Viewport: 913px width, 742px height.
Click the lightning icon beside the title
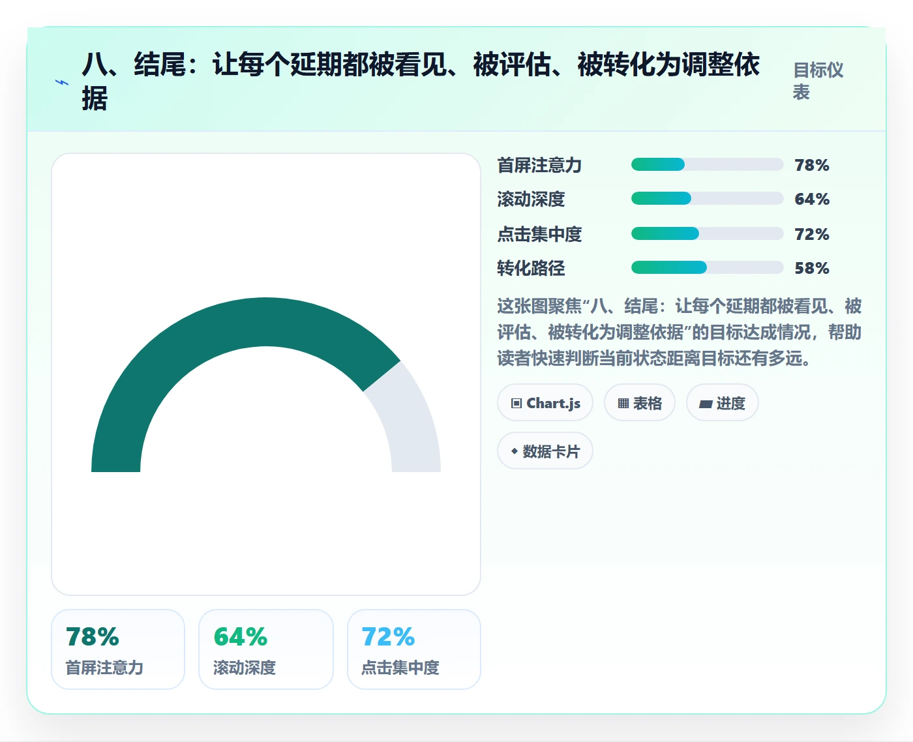point(62,83)
